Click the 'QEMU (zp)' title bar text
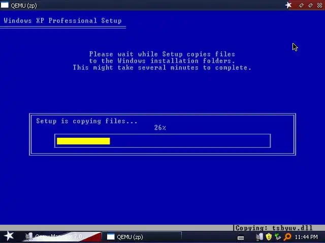 point(24,6)
